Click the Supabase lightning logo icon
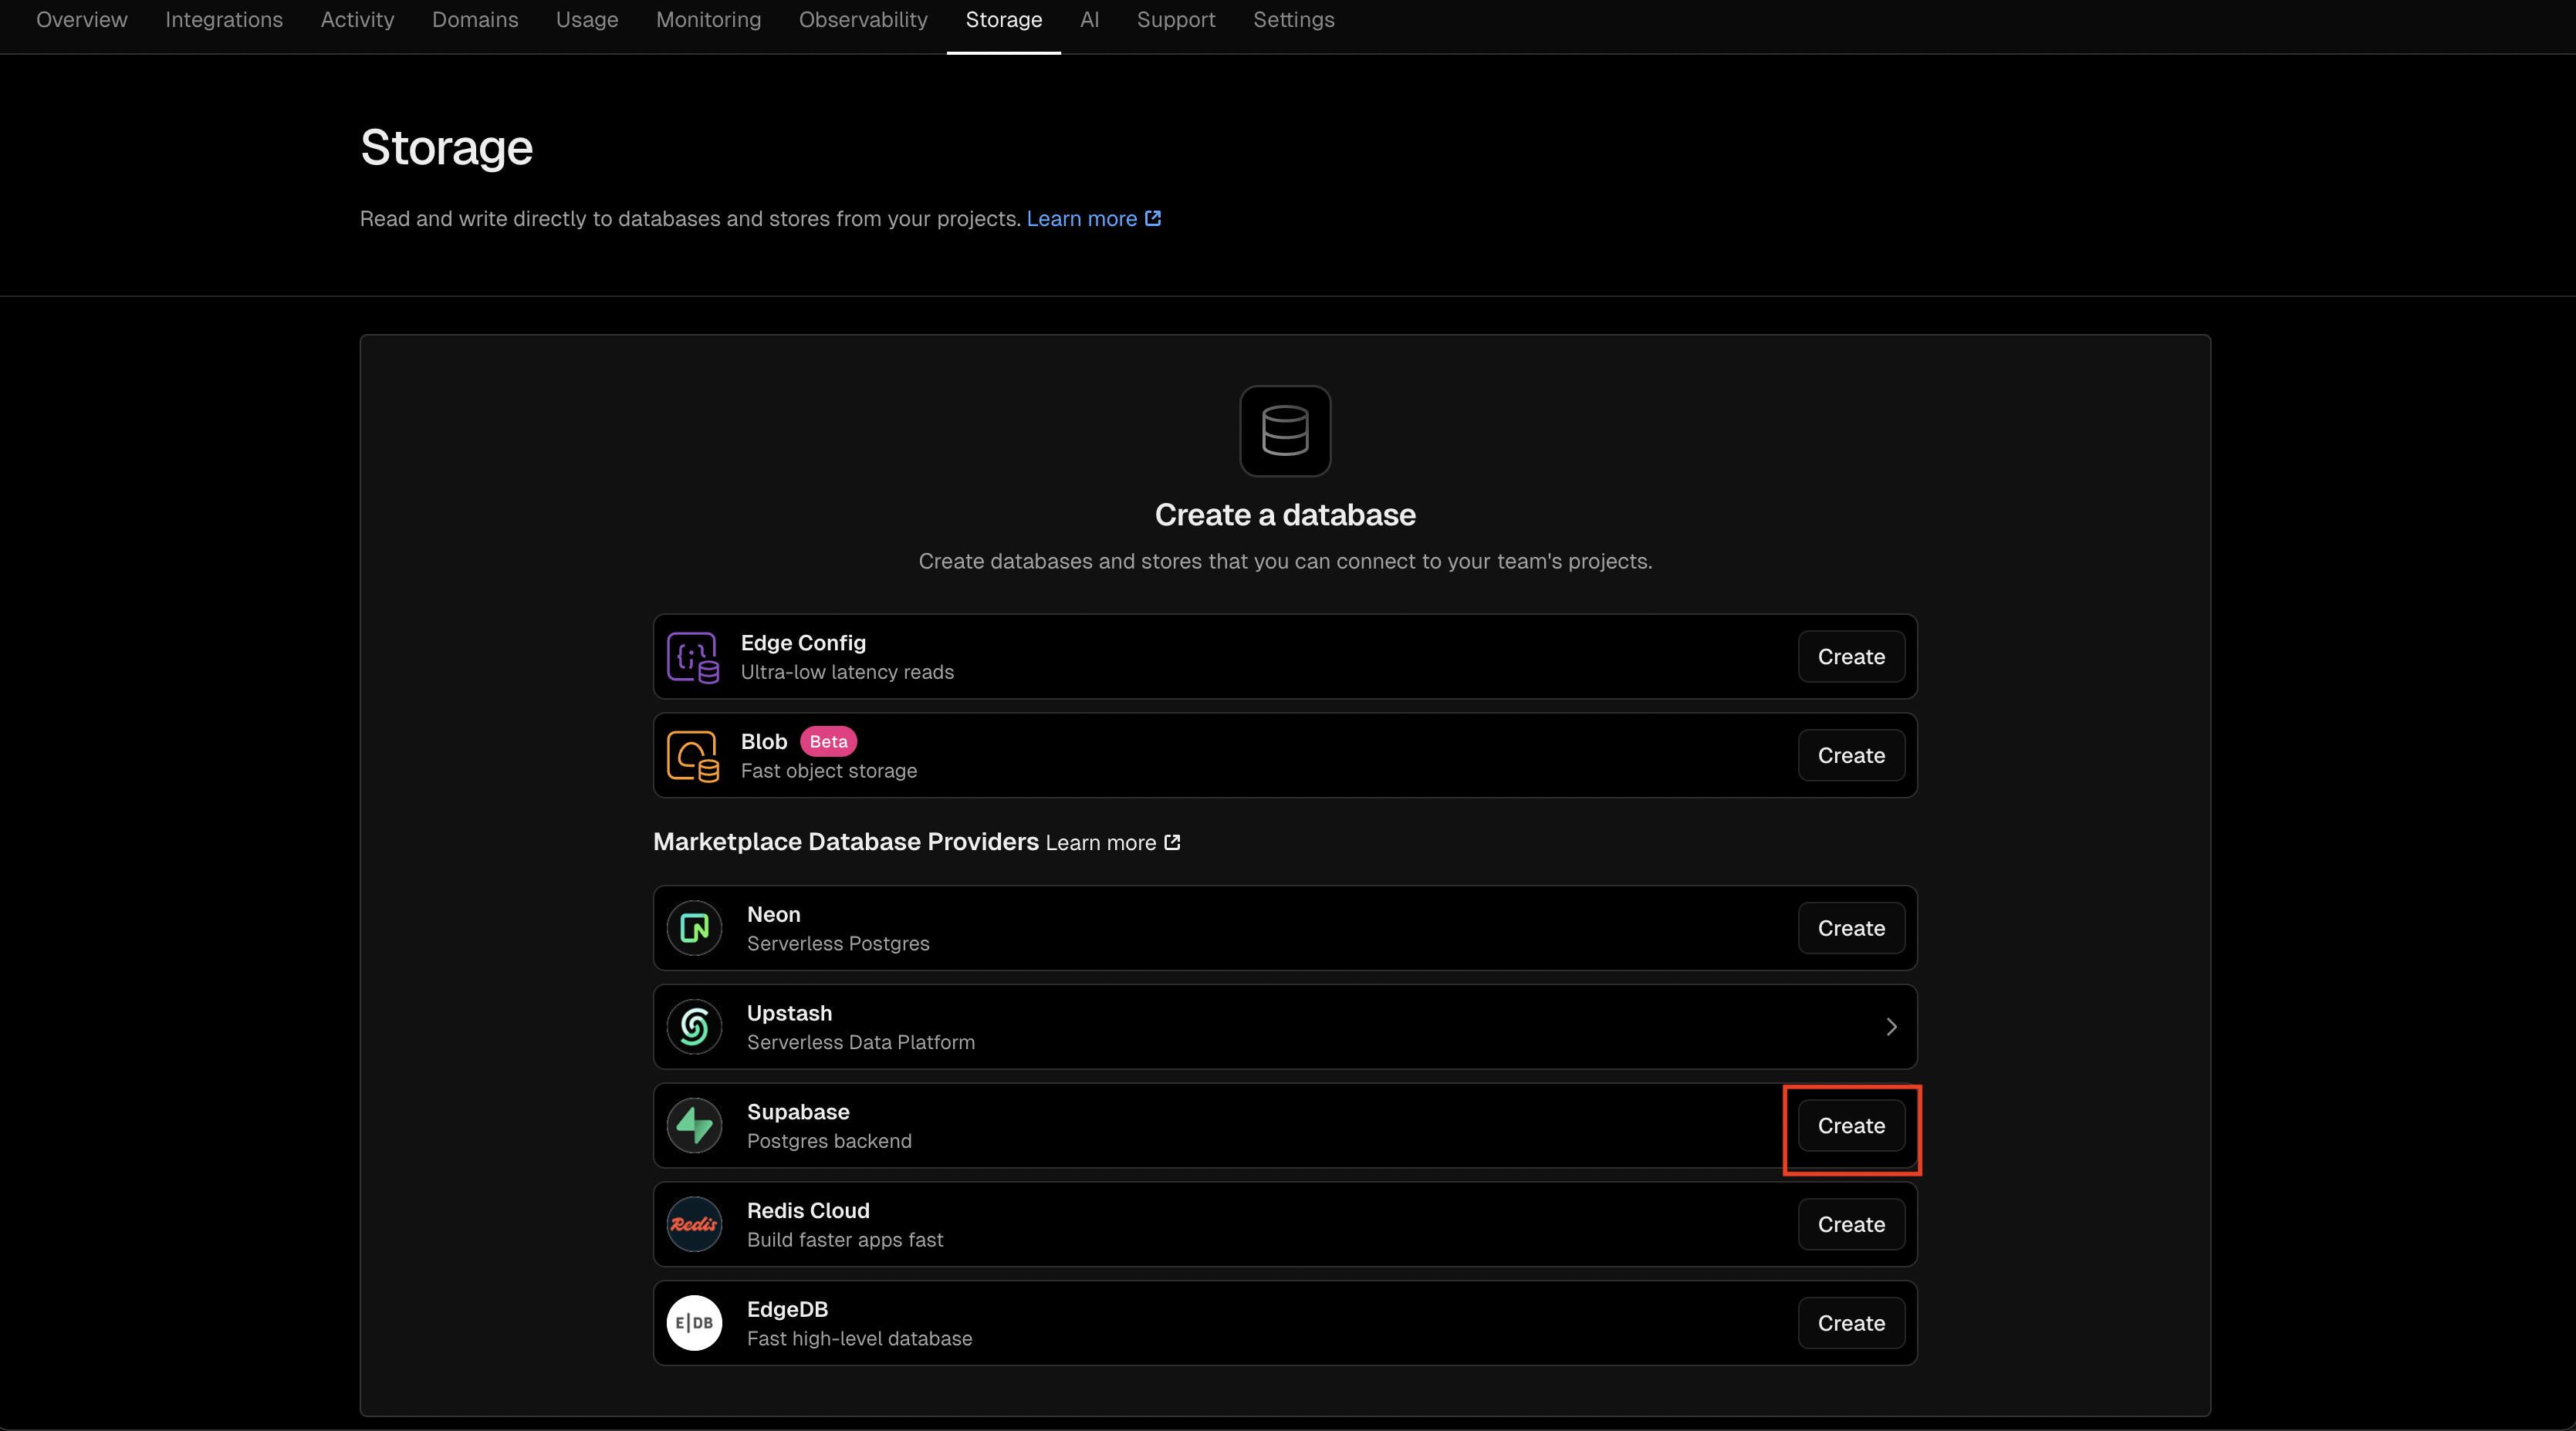This screenshot has width=2576, height=1431. 694,1126
